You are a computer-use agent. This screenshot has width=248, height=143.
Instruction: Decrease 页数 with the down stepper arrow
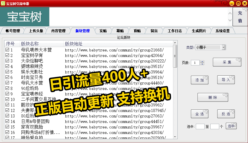(202, 64)
